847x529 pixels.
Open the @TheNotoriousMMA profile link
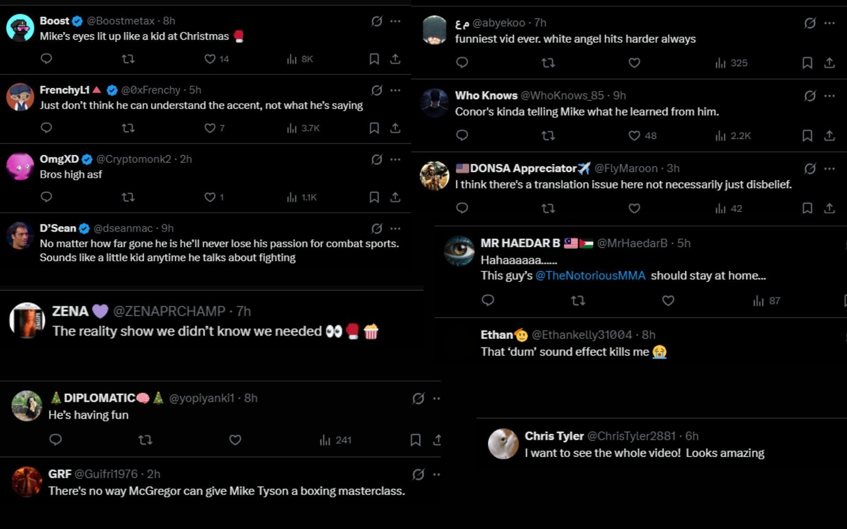(x=591, y=275)
